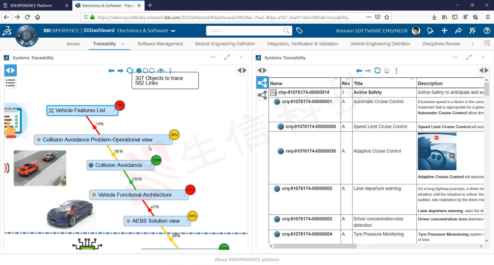The width and height of the screenshot is (494, 265).
Task: Click the list view icon in left widget
Action: click(x=11, y=83)
